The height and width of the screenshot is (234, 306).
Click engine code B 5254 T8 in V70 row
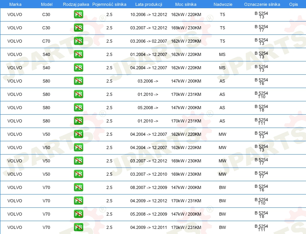[261, 214]
